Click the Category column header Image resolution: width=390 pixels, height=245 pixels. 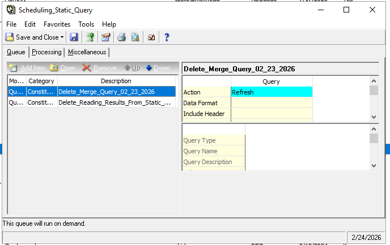[42, 81]
